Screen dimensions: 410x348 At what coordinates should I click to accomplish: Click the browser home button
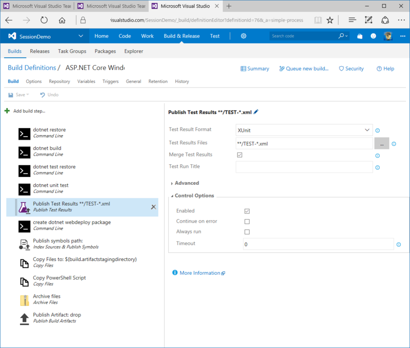pyautogui.click(x=62, y=20)
